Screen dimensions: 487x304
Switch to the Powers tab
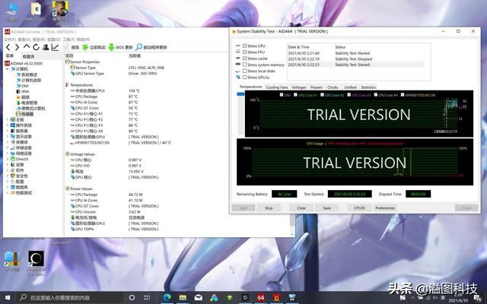tap(317, 87)
